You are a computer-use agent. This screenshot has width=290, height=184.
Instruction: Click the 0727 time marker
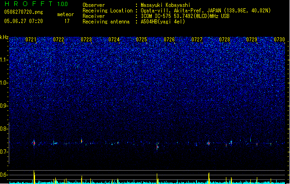pyautogui.click(x=197, y=40)
